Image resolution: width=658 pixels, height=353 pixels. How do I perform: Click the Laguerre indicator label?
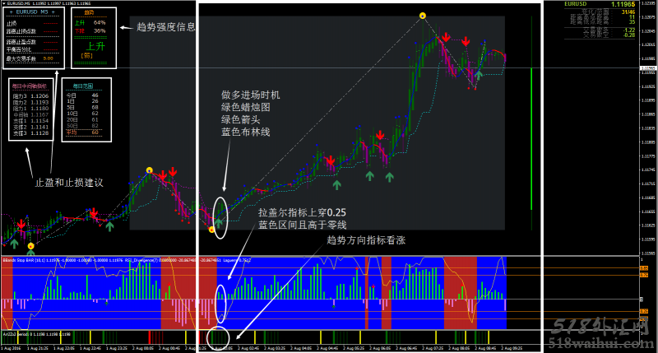click(x=229, y=260)
